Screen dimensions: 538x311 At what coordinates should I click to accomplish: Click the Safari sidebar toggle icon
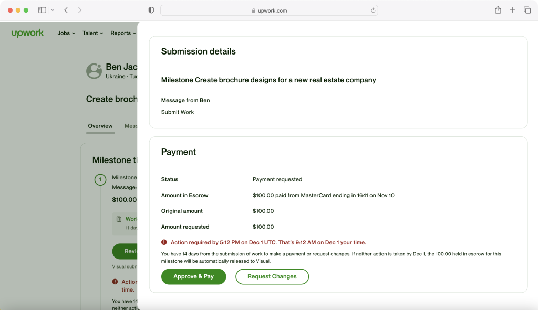(42, 10)
